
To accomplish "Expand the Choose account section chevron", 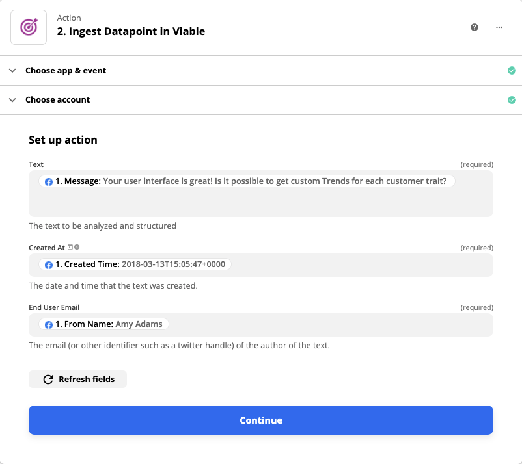I will pyautogui.click(x=12, y=100).
